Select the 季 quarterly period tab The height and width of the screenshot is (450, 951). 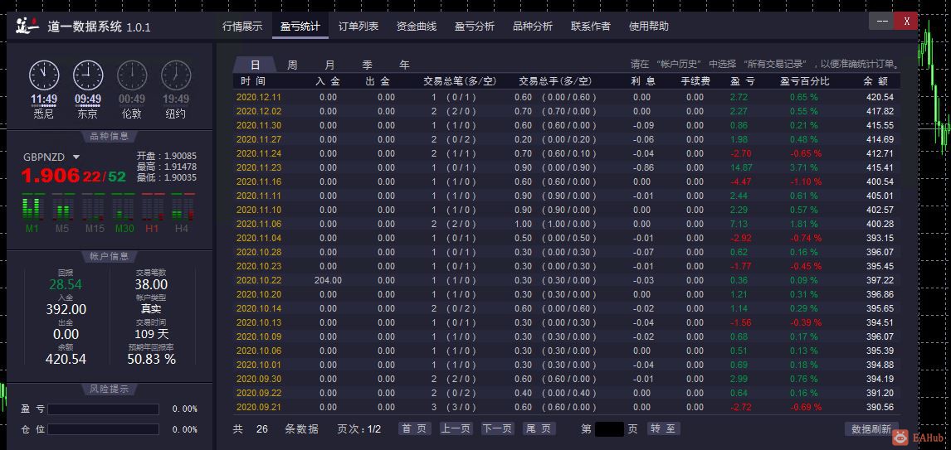(368, 65)
